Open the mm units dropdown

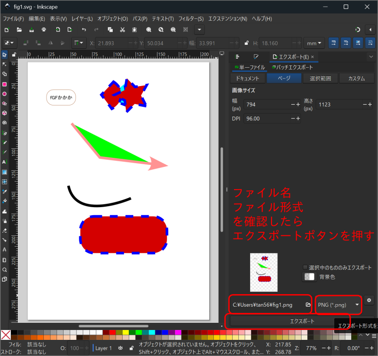click(314, 43)
